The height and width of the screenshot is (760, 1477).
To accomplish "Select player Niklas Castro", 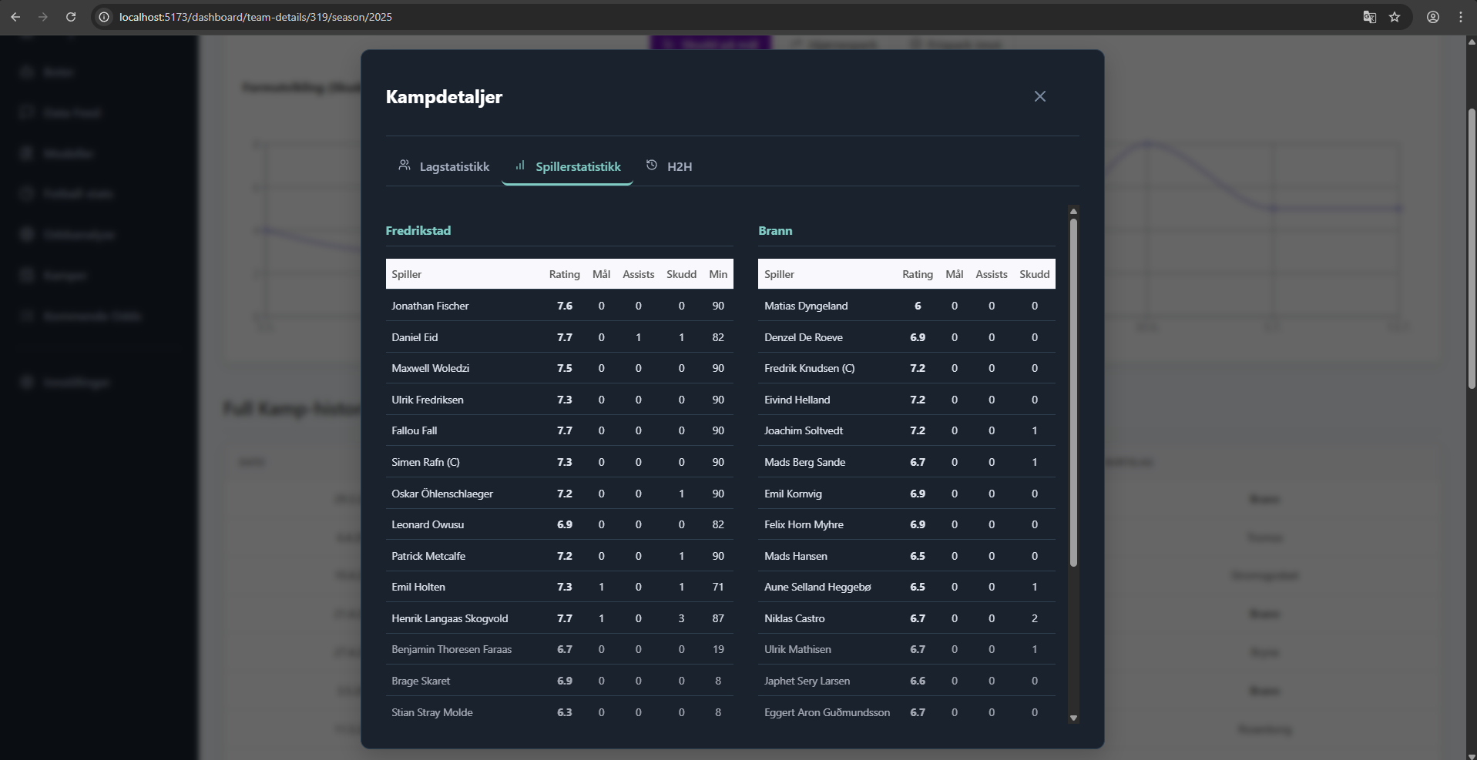I will [794, 618].
